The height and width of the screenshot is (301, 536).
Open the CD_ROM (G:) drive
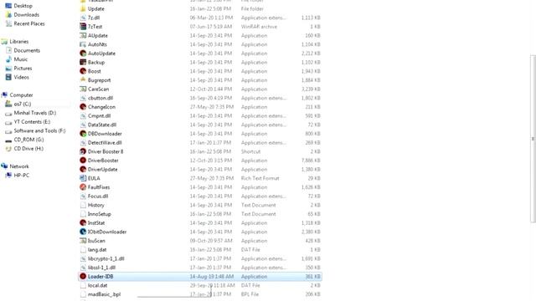[28, 140]
